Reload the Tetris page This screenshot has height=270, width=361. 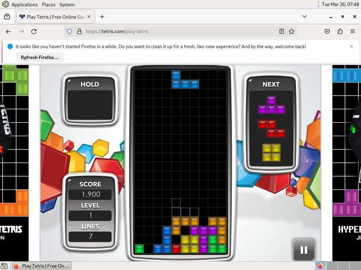(34, 31)
